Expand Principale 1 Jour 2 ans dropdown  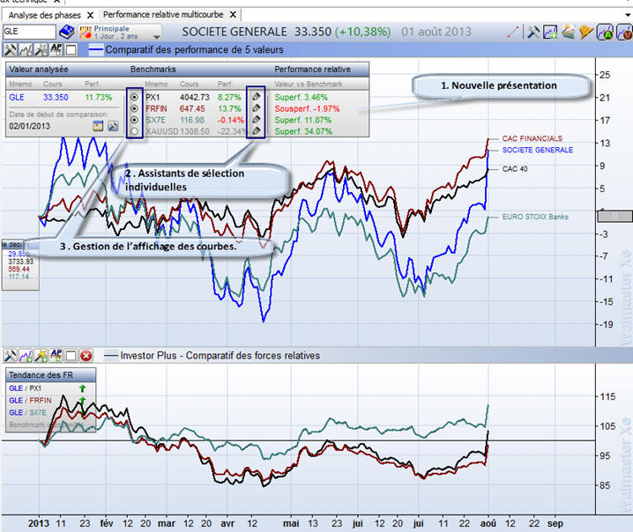157,37
